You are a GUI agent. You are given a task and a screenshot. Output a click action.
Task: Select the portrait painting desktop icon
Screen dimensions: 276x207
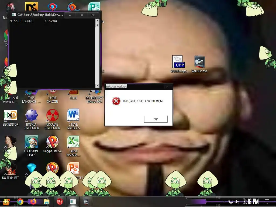coord(11,142)
